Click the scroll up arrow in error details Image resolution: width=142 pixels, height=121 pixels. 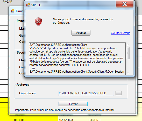click(x=128, y=45)
